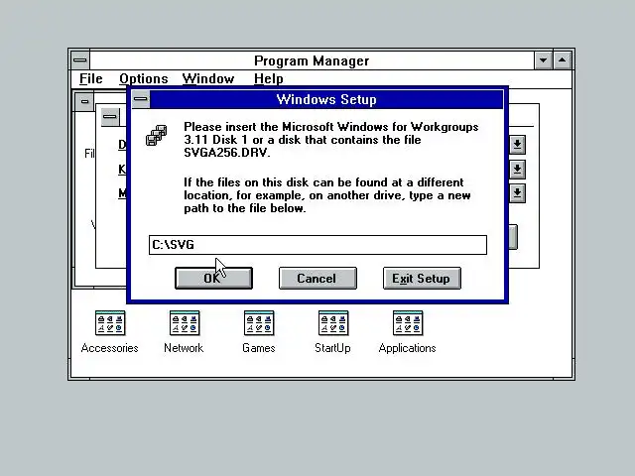The height and width of the screenshot is (476, 635).
Task: Open the Accessories program group icon
Action: point(110,323)
